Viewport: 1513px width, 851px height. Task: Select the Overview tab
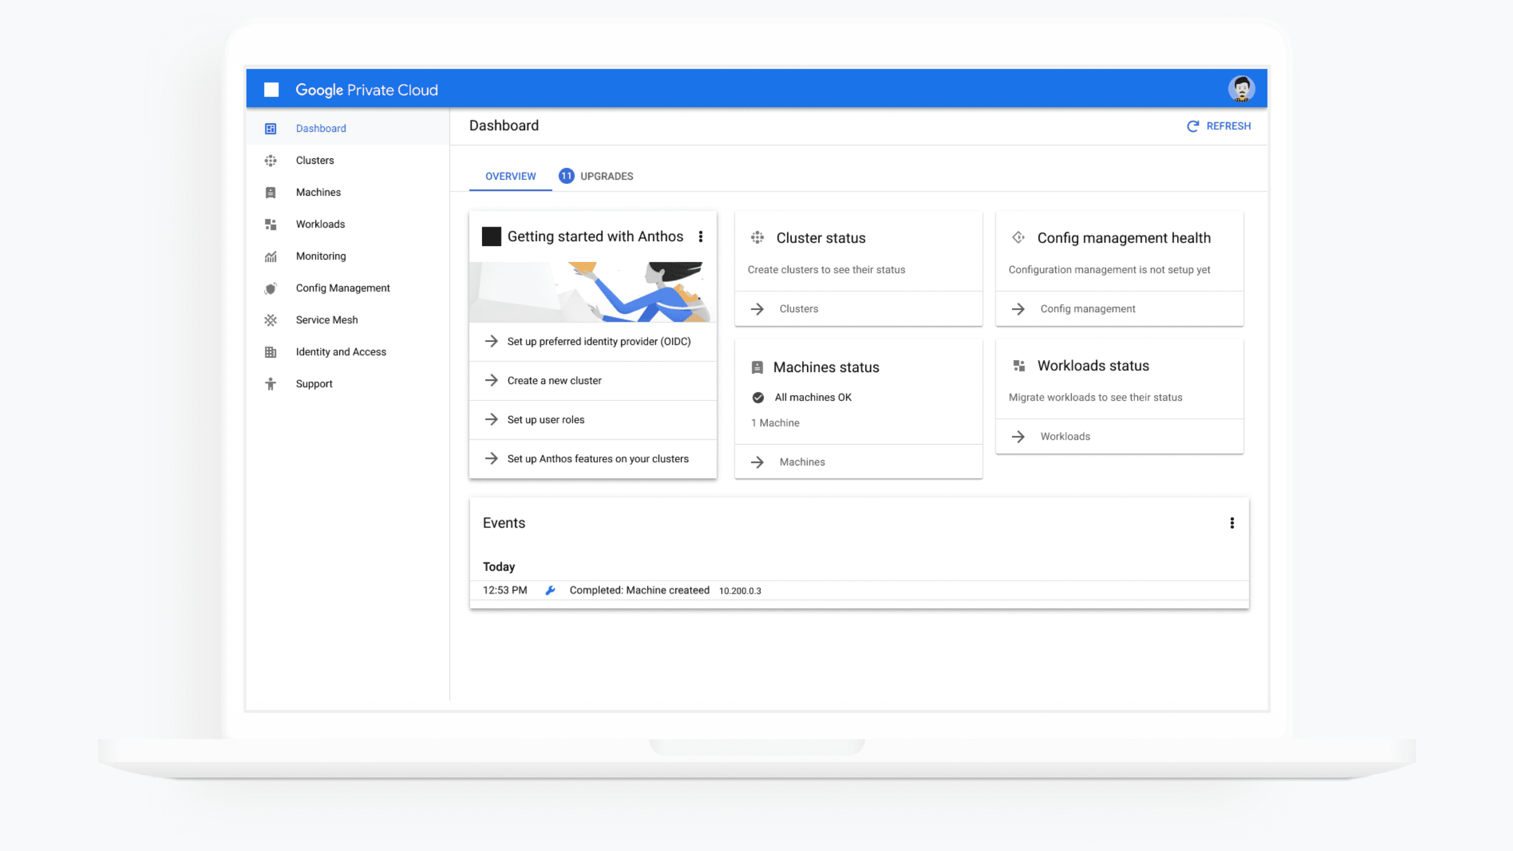coord(510,176)
